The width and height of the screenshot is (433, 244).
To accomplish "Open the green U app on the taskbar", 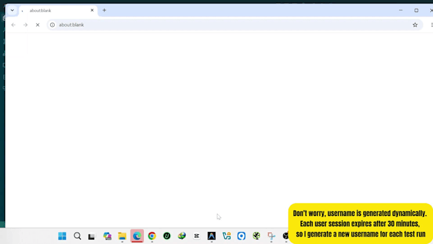I will pyautogui.click(x=167, y=236).
